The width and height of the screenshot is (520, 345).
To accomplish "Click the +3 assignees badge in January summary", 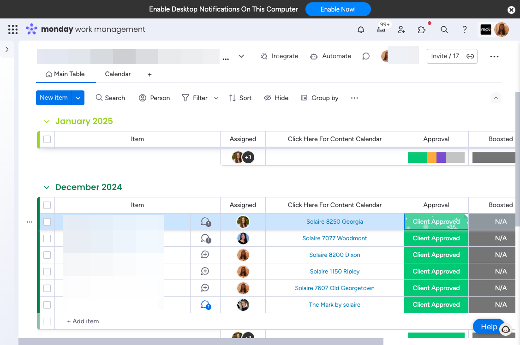I will pos(248,157).
